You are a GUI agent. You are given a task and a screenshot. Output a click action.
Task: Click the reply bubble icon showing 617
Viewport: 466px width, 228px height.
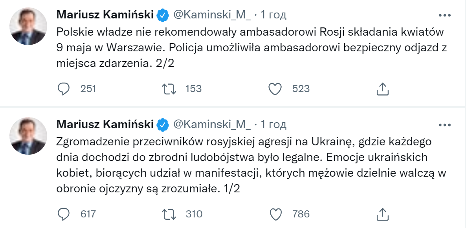[64, 214]
